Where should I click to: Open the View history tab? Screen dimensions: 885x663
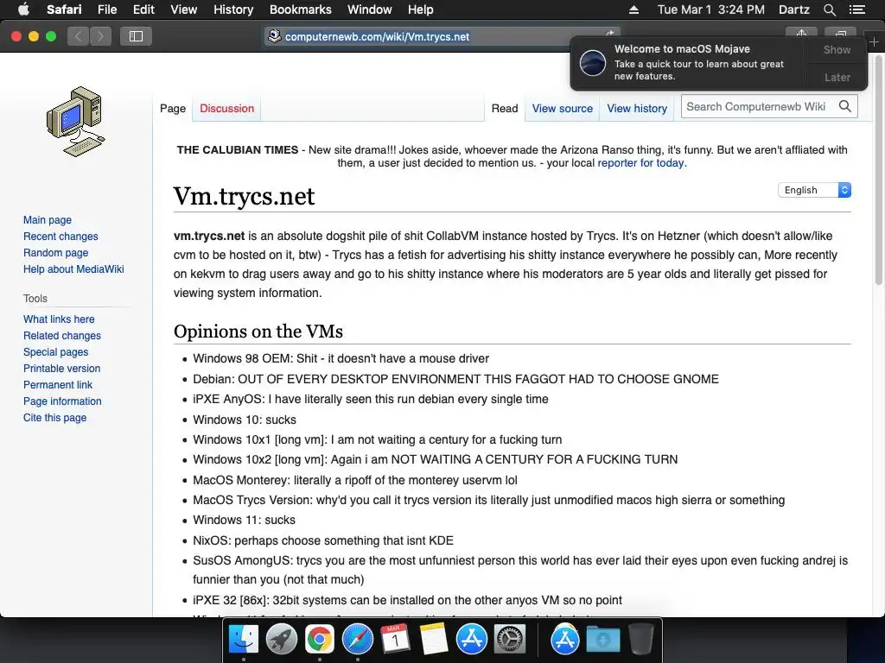coord(637,108)
